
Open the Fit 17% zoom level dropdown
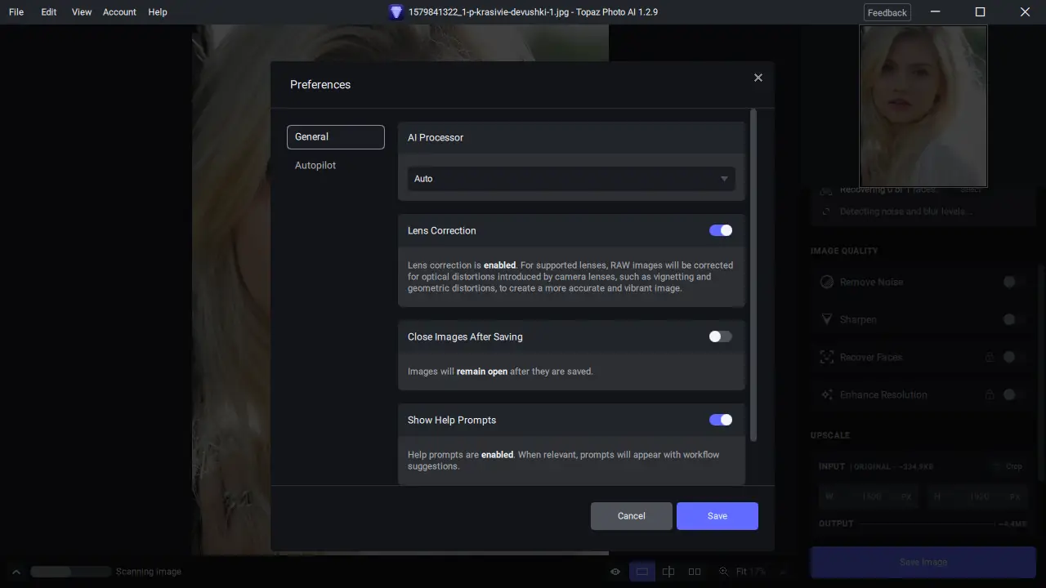tap(760, 572)
